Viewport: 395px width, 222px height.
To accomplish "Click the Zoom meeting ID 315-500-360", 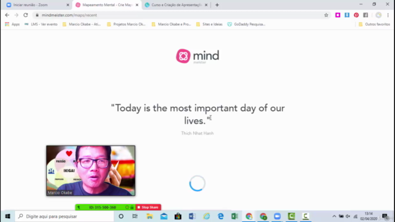I will (102, 207).
